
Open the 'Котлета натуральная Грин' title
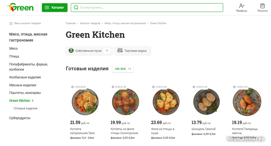[82, 131]
